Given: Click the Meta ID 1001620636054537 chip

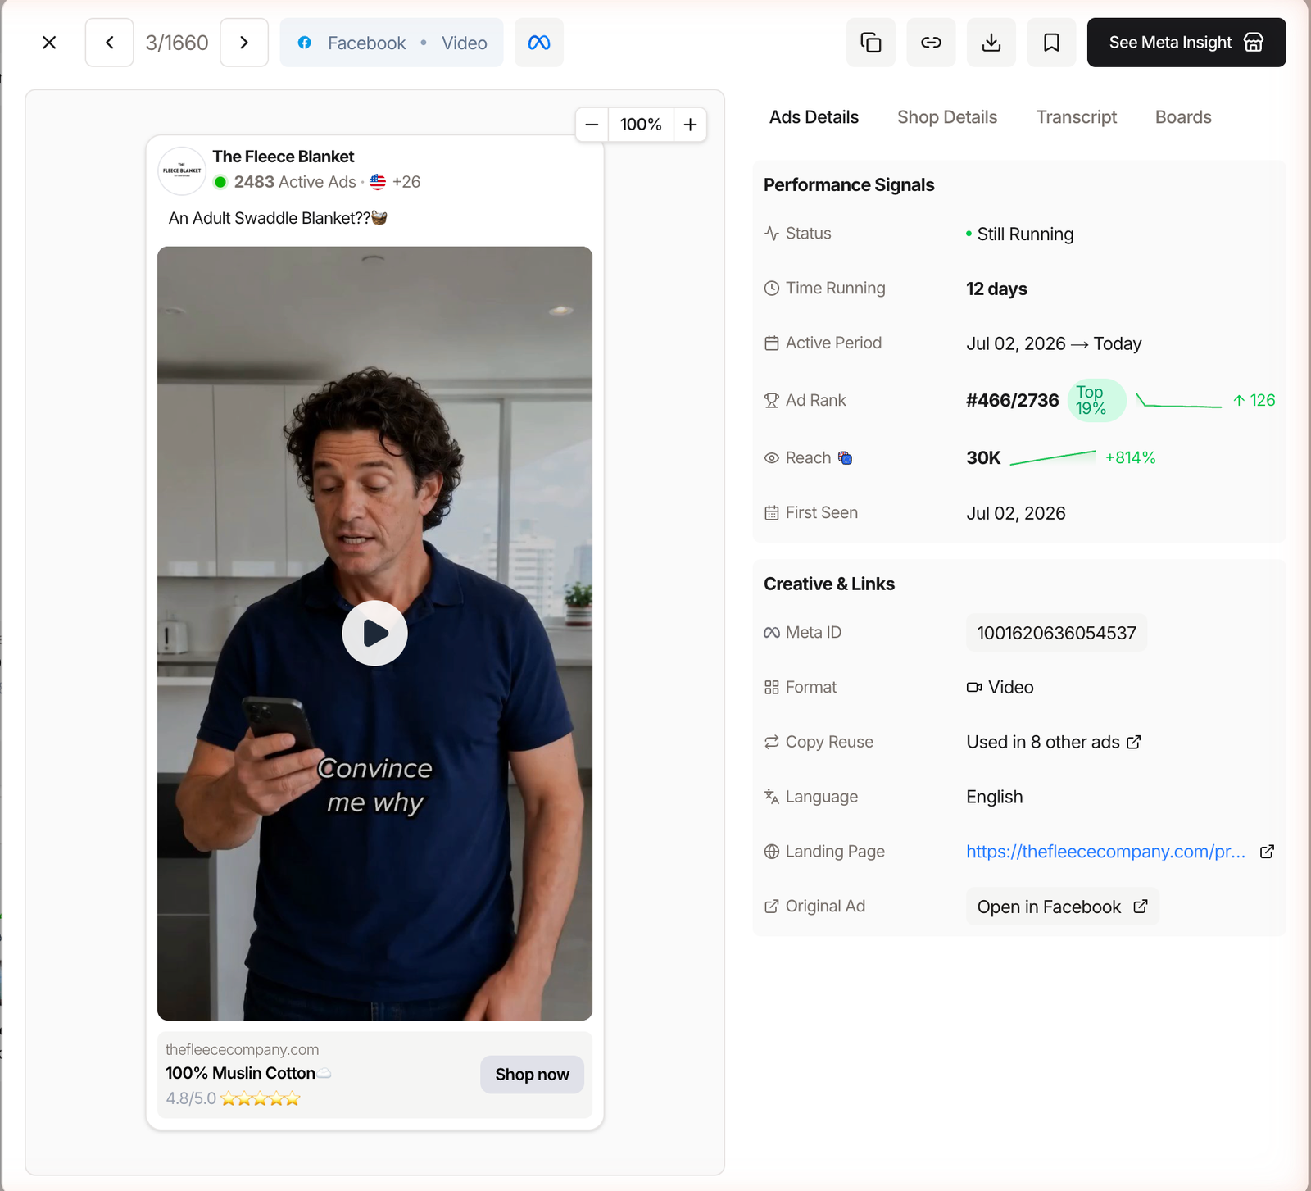Looking at the screenshot, I should [x=1056, y=633].
